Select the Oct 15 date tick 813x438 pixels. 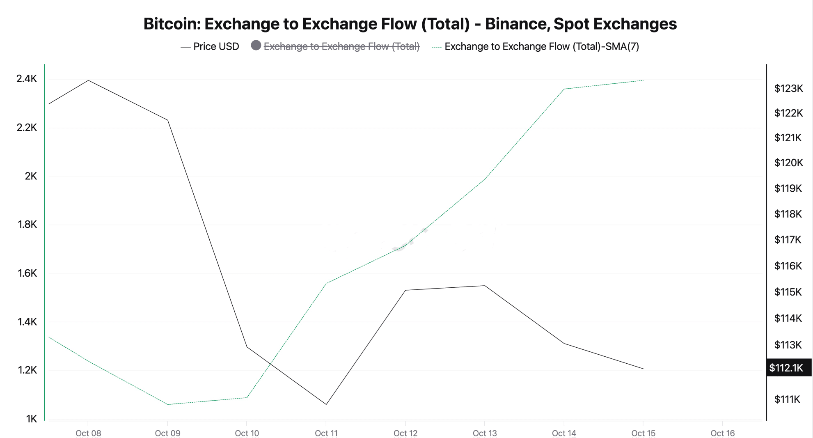click(644, 433)
